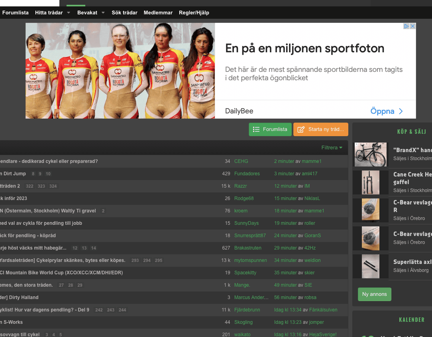
Task: Click the AdChoices info icon on the ad
Action: 406,26
